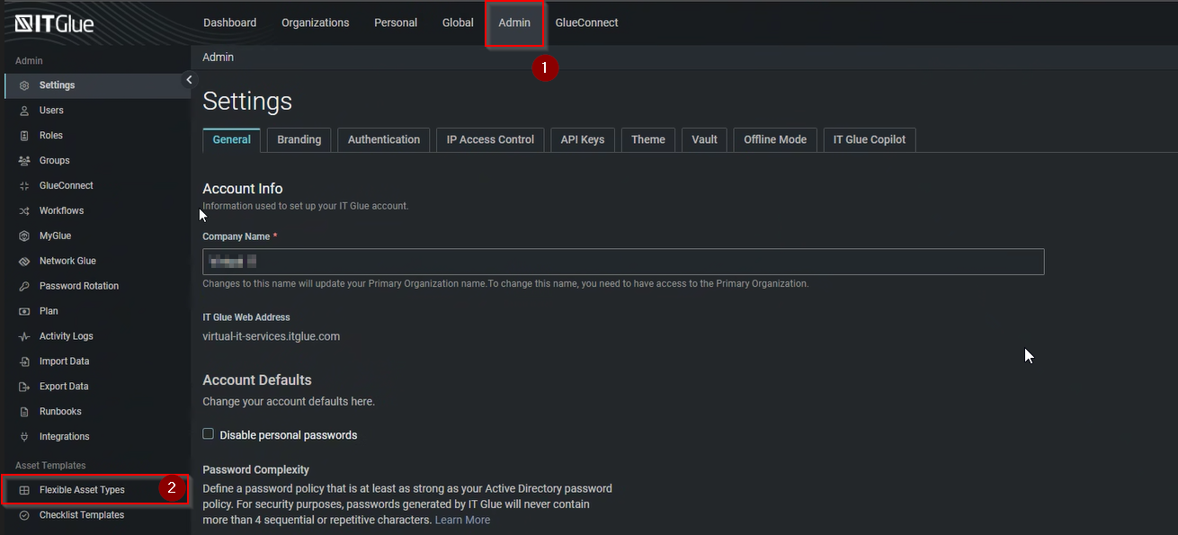
Task: Open Groups in the Admin sidebar
Action: (97, 161)
